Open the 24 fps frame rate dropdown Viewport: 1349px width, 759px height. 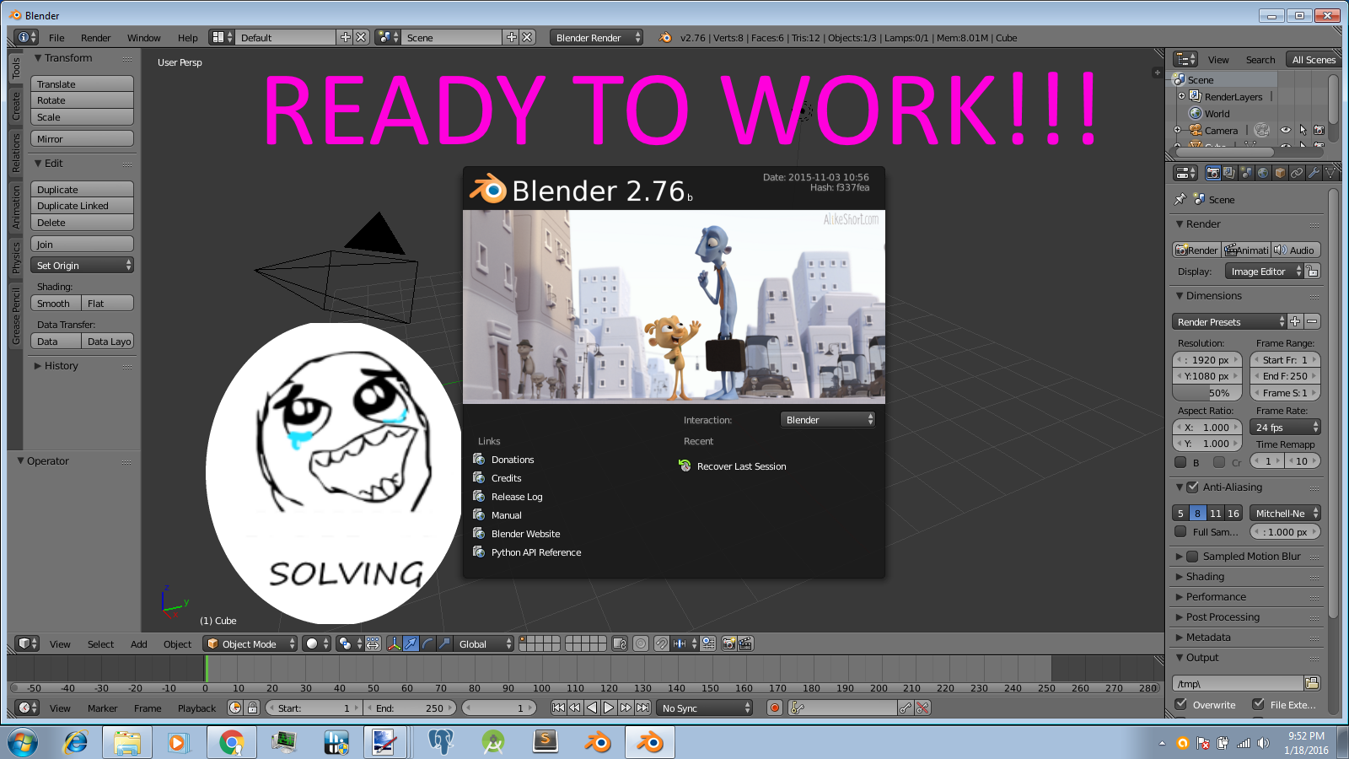[x=1285, y=428]
